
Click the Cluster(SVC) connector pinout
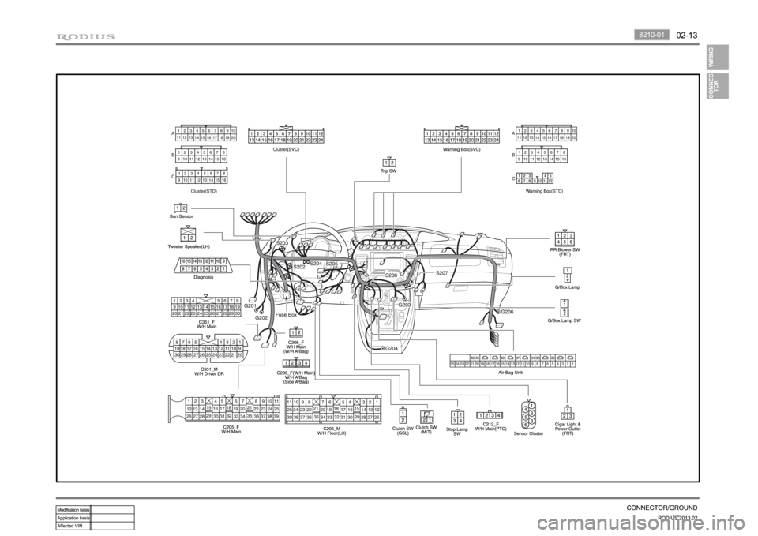pos(286,137)
